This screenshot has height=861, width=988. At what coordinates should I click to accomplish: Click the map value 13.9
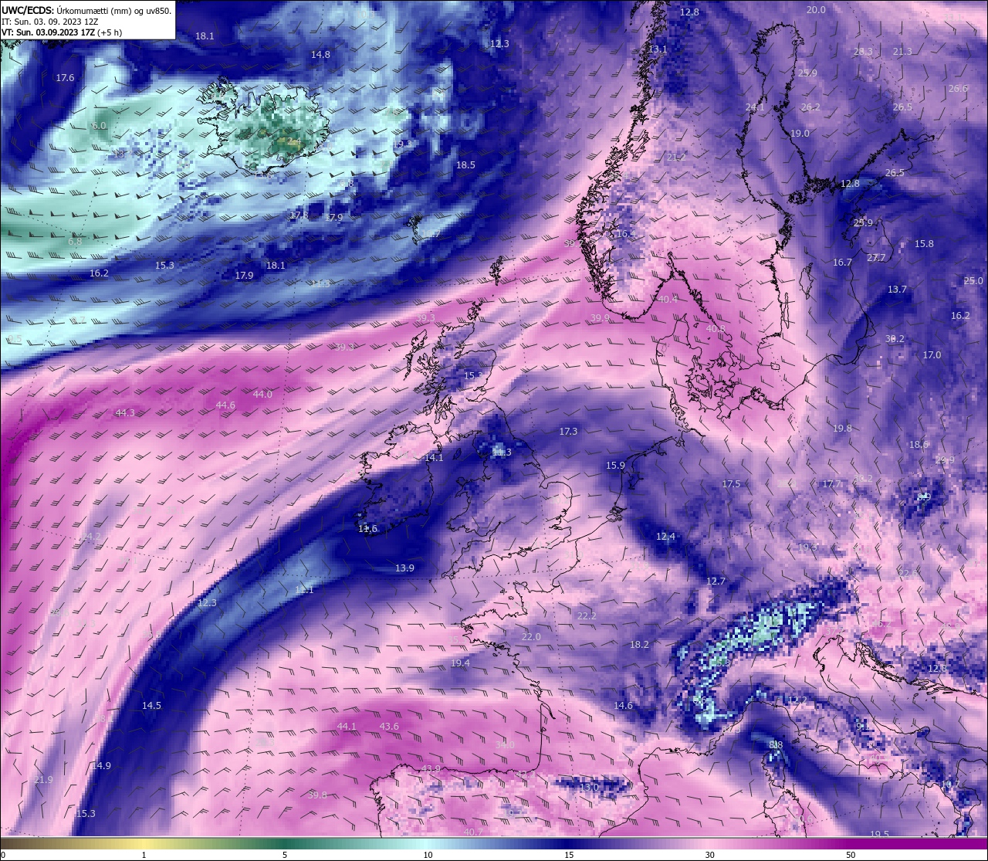pyautogui.click(x=404, y=568)
